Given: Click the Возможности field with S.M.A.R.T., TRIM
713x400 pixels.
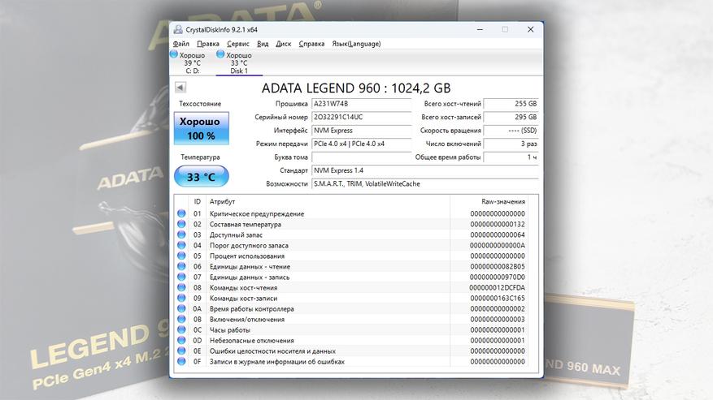Looking at the screenshot, I should pos(425,184).
